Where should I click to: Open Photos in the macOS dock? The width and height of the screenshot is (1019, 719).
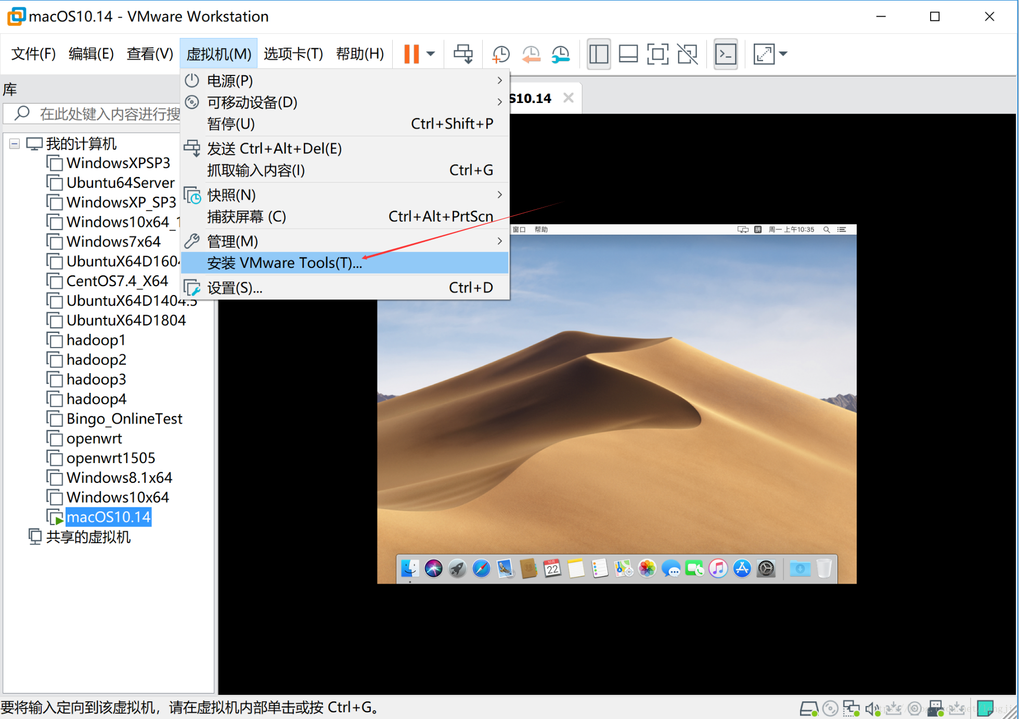(x=647, y=569)
